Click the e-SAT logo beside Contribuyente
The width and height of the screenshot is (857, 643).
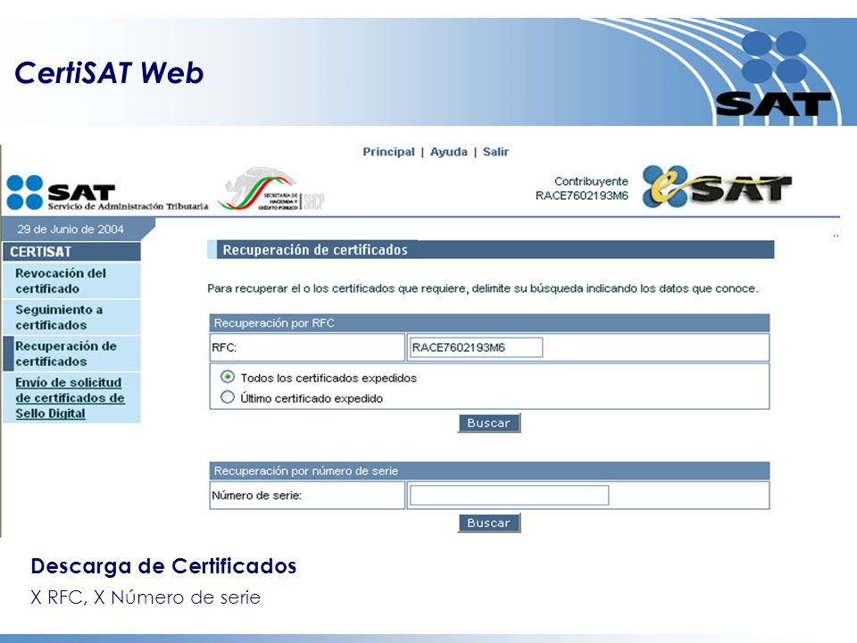pyautogui.click(x=717, y=187)
